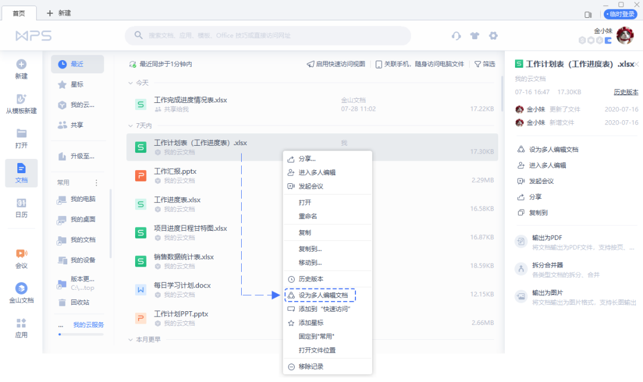
Task: Open the settings gear icon
Action: (493, 36)
